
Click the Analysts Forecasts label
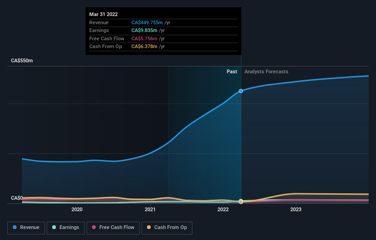(x=267, y=72)
